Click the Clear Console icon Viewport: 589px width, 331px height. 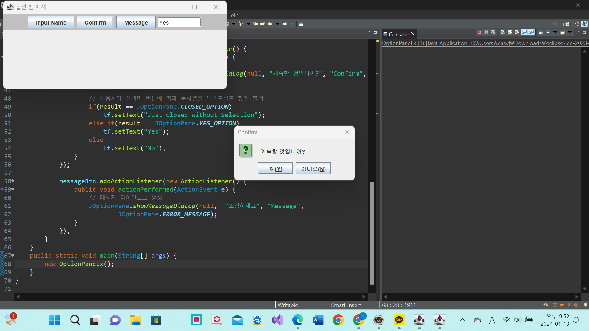[502, 32]
